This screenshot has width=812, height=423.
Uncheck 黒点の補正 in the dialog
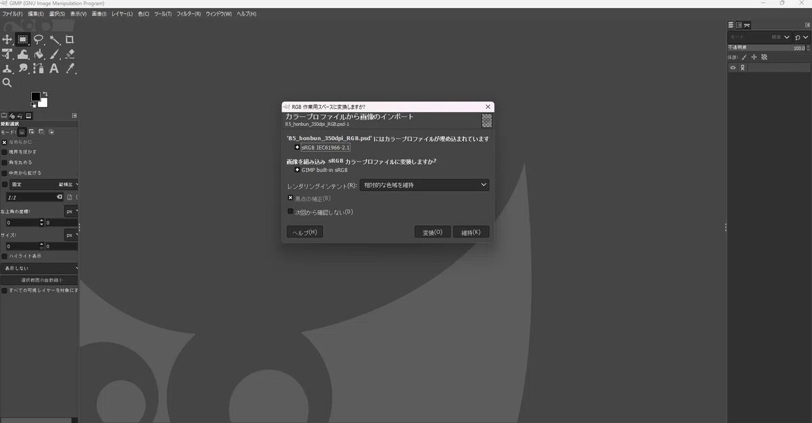(290, 198)
